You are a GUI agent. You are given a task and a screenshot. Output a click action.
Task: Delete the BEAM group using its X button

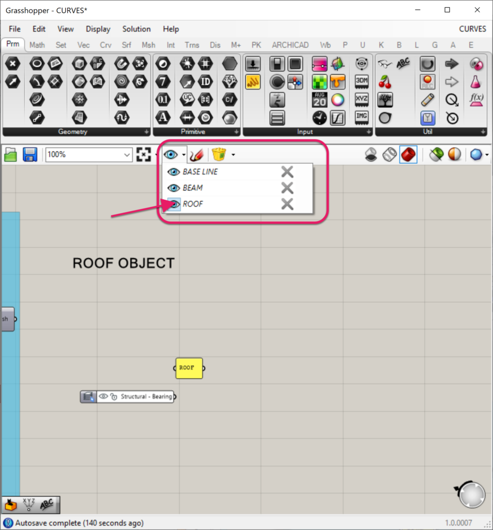287,187
